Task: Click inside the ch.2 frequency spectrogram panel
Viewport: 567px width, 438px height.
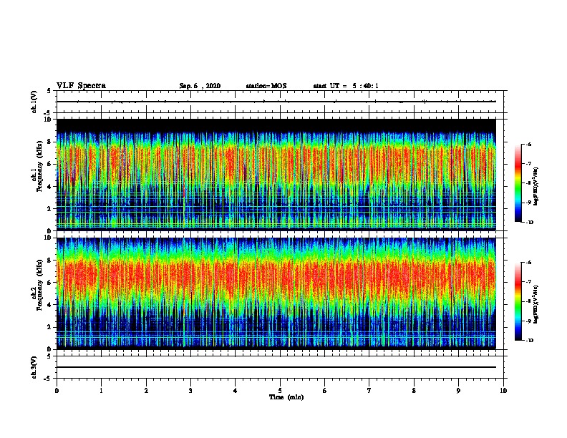Action: [x=276, y=293]
